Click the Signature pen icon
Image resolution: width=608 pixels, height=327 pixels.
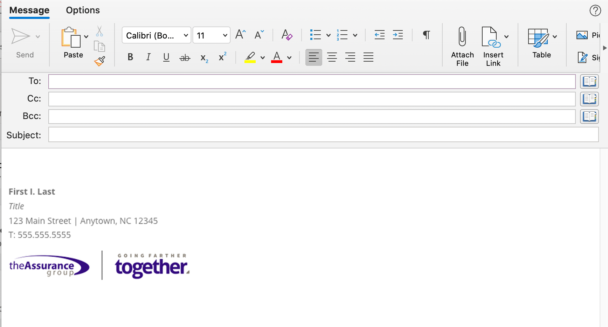pyautogui.click(x=582, y=57)
